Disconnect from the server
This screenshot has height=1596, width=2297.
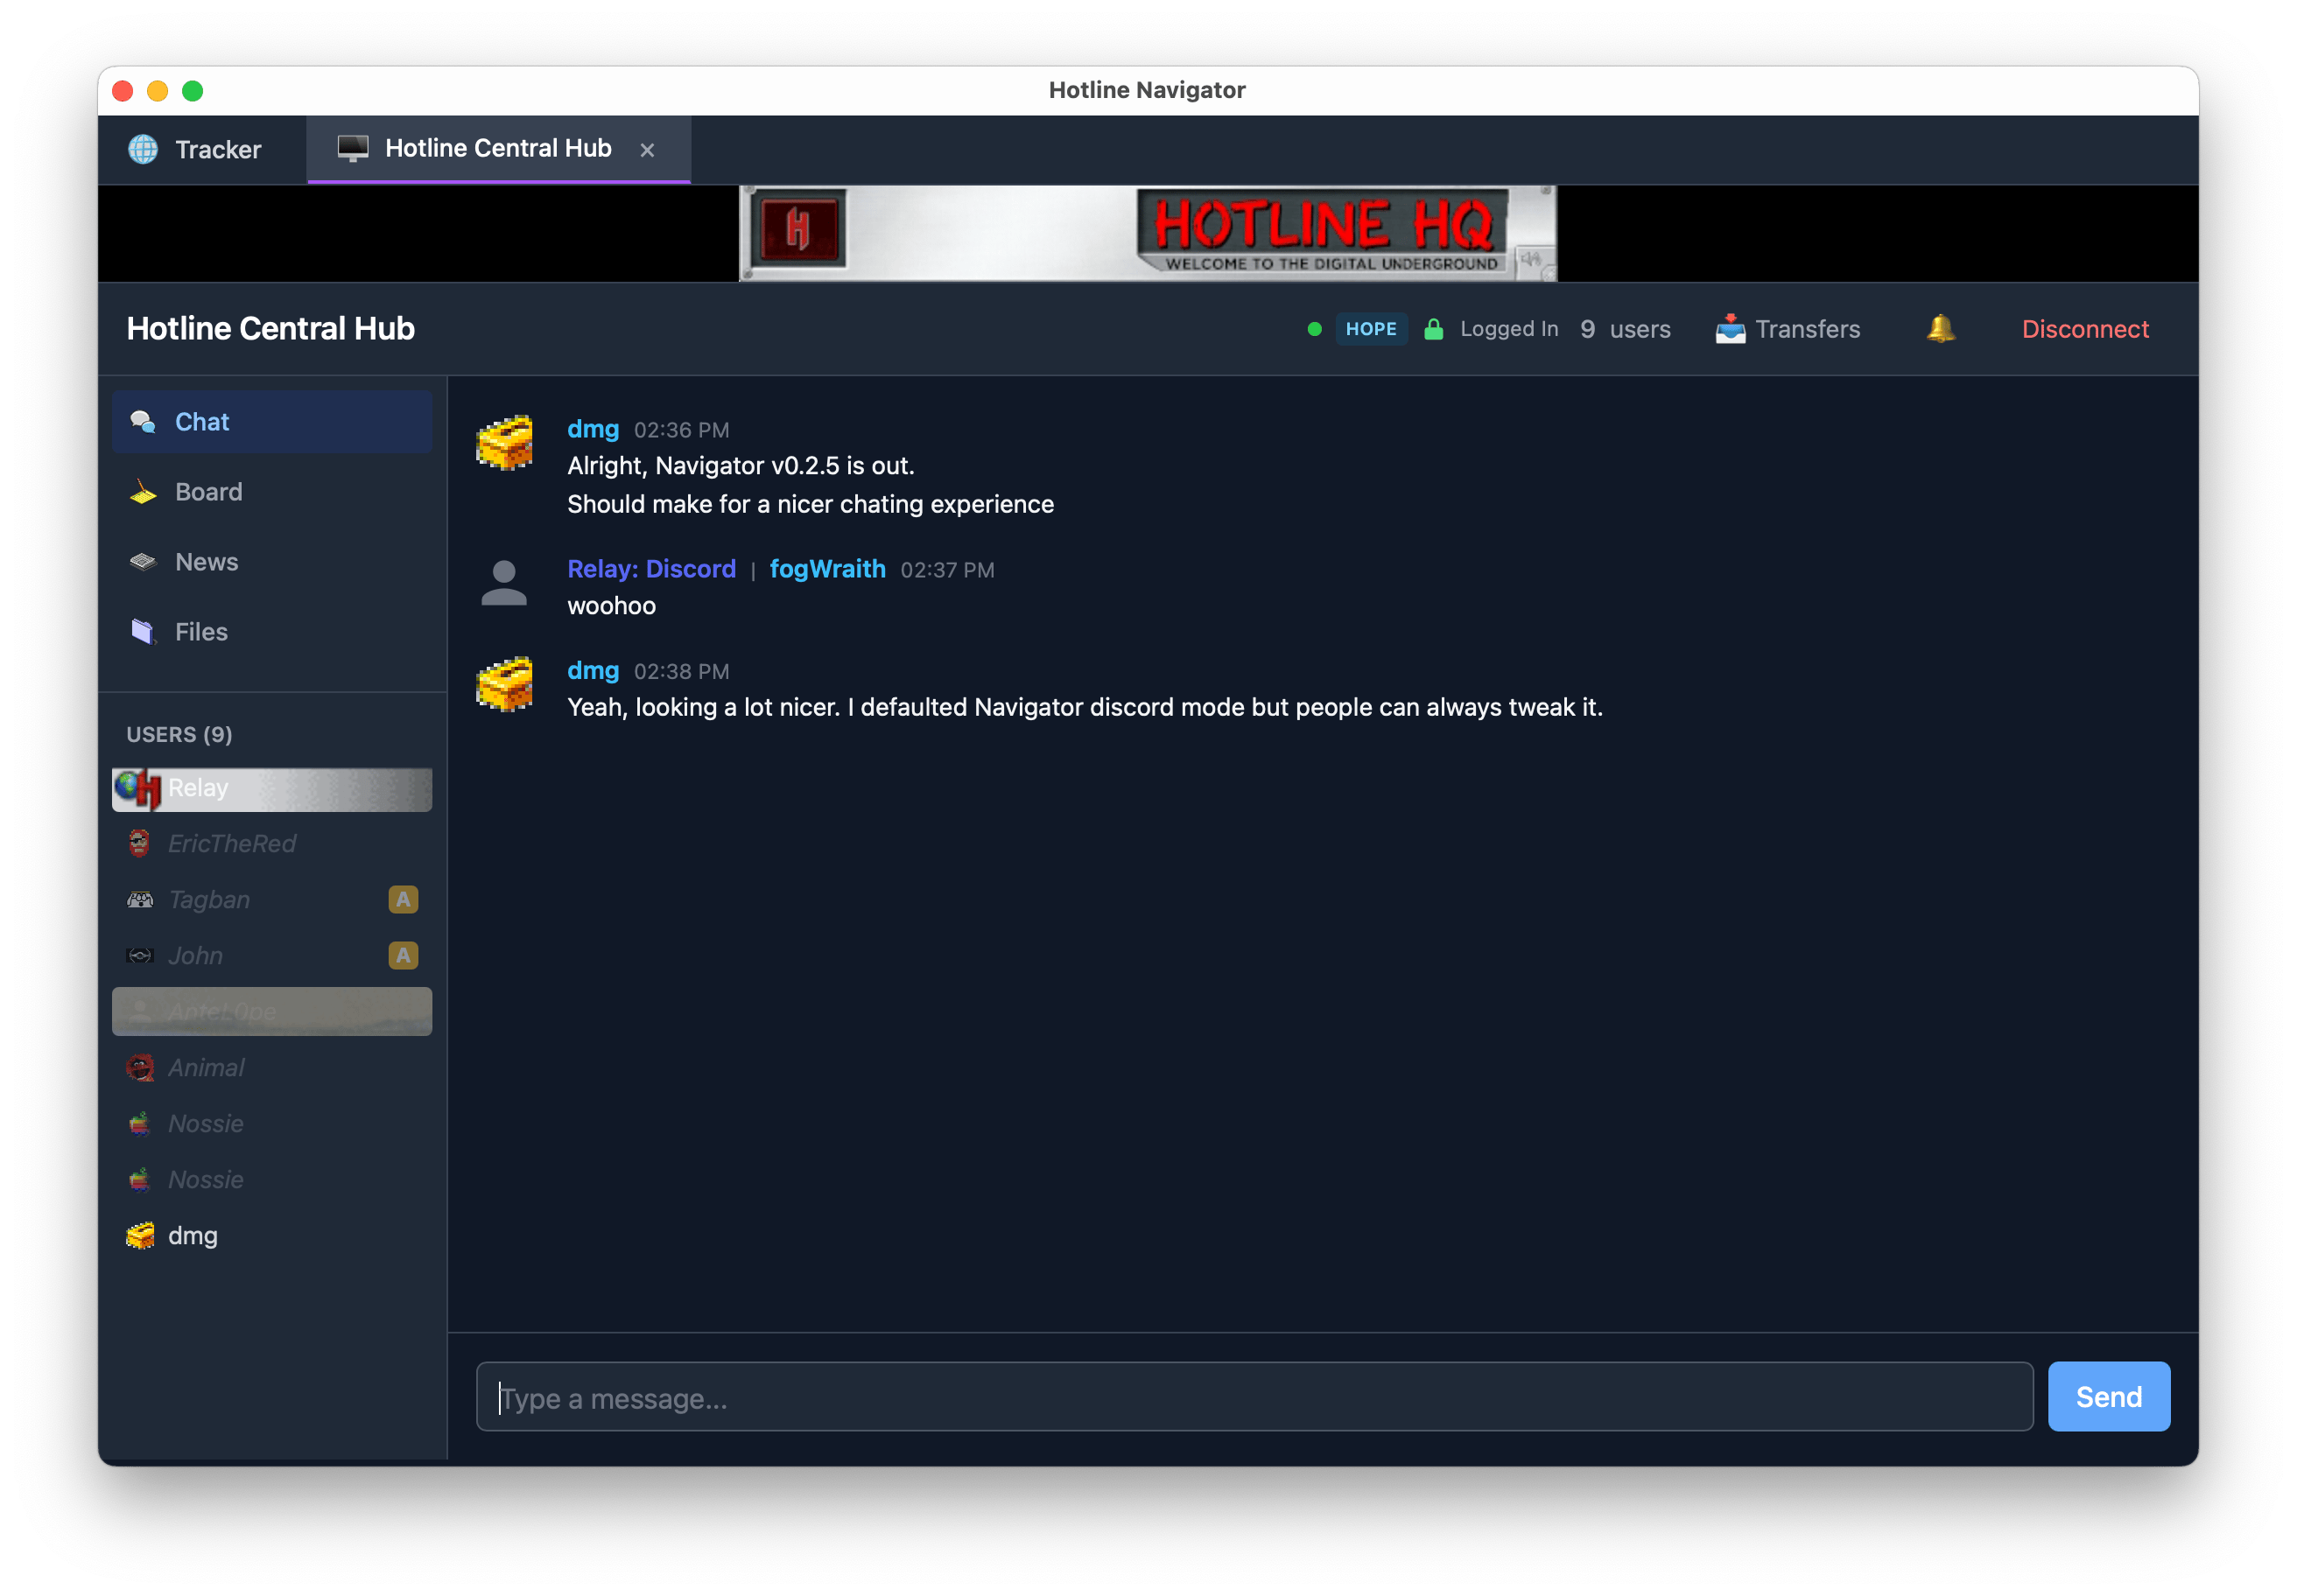(2084, 329)
